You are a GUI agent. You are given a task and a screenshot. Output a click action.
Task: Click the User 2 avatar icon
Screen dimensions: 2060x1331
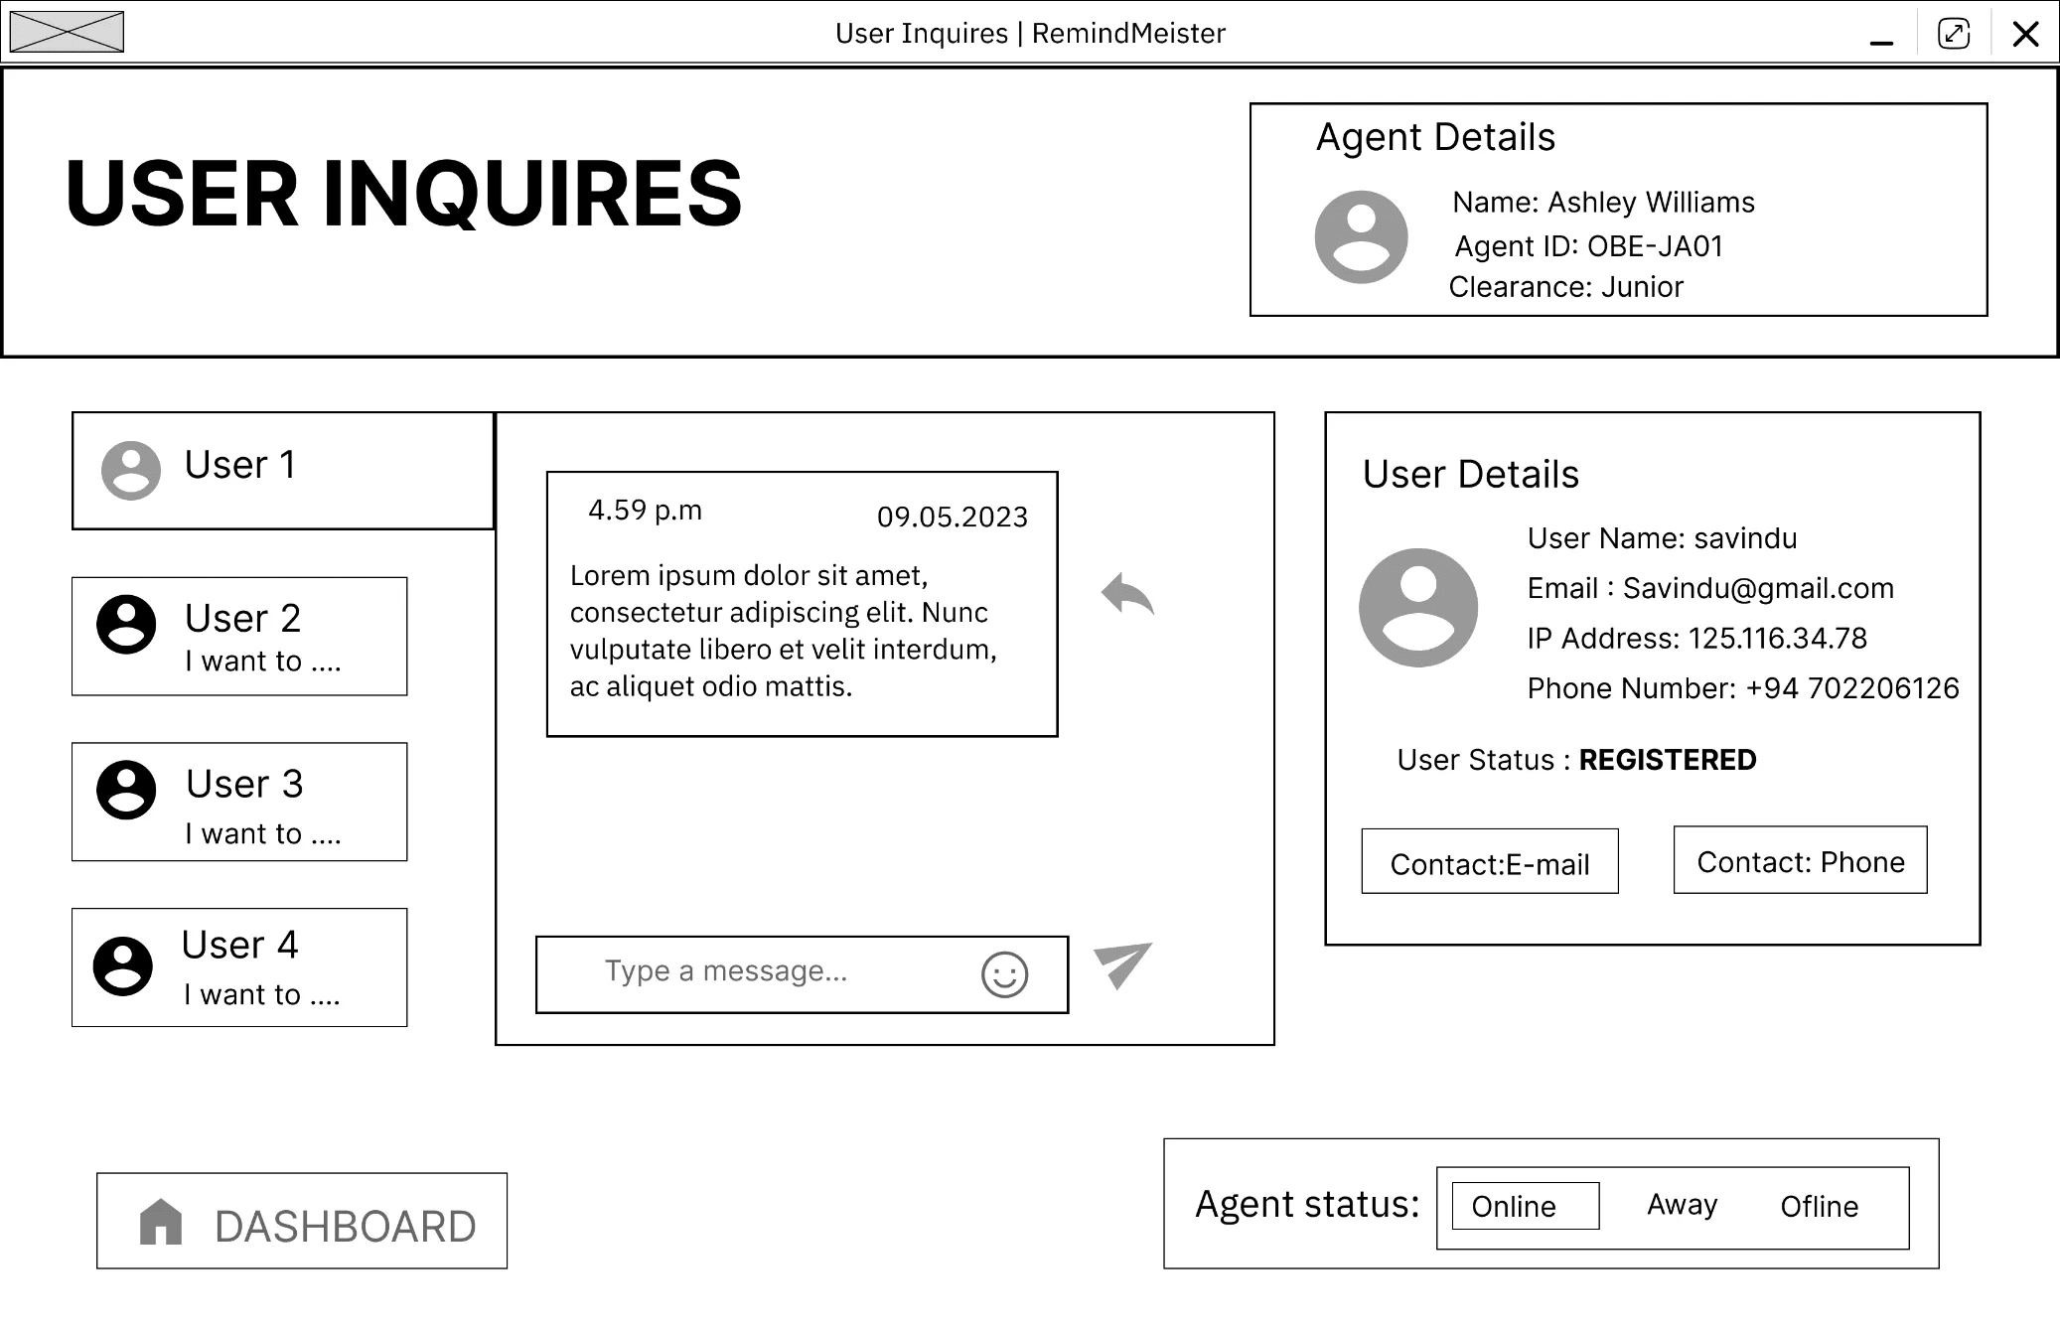[126, 625]
